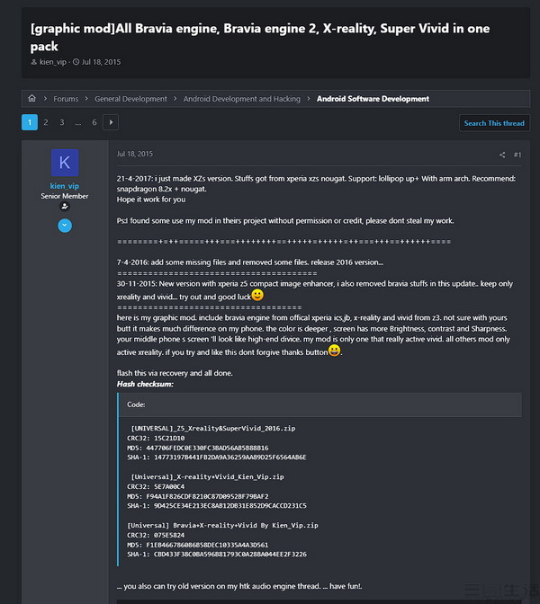Open page 2 of the thread
Viewport: 540px width, 604px height.
point(46,122)
